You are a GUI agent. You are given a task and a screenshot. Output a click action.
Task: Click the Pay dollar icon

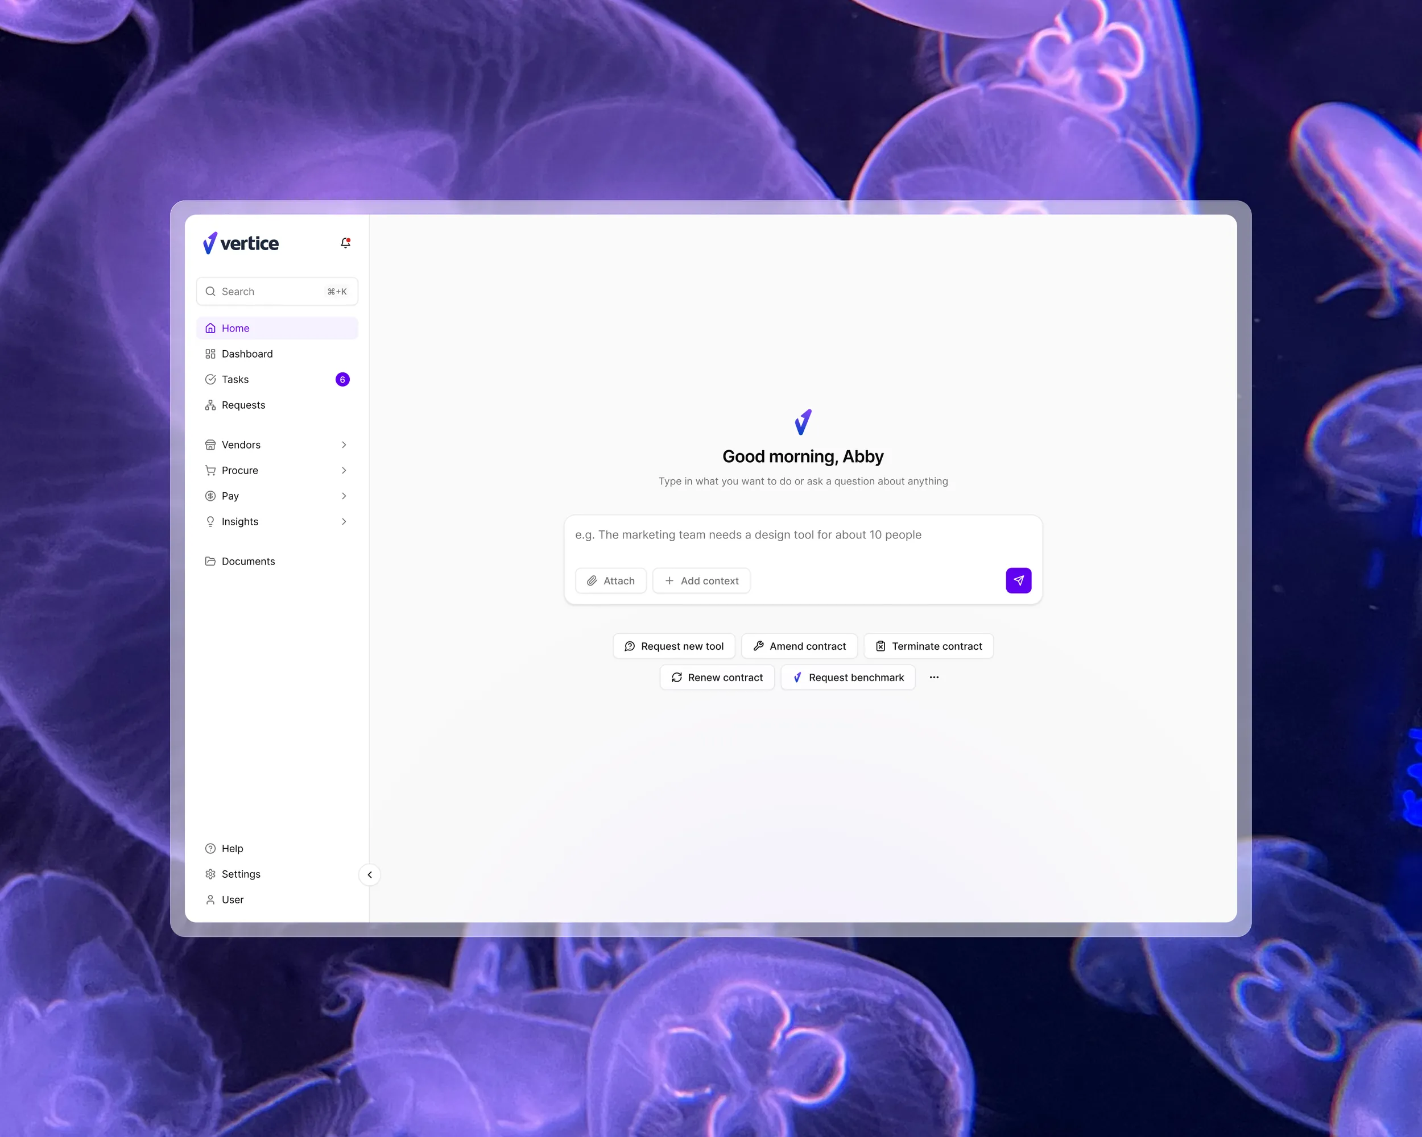(210, 496)
